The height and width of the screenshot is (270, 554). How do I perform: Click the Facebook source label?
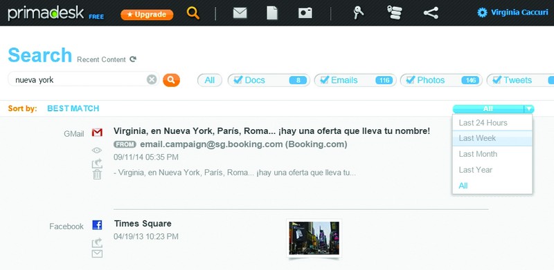pos(66,226)
